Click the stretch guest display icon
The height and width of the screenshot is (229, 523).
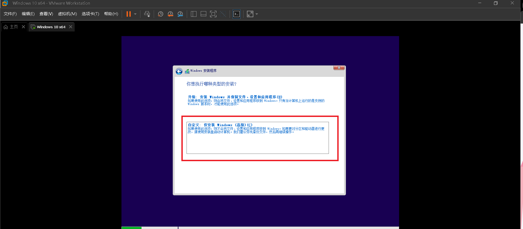[250, 14]
